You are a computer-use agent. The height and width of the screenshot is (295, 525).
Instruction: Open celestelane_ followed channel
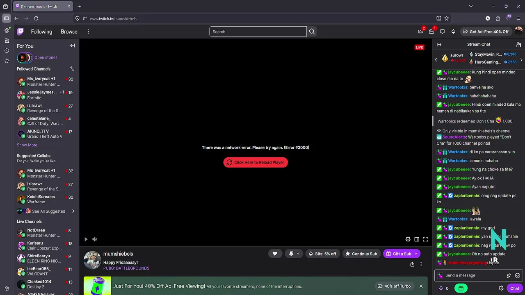pyautogui.click(x=46, y=121)
